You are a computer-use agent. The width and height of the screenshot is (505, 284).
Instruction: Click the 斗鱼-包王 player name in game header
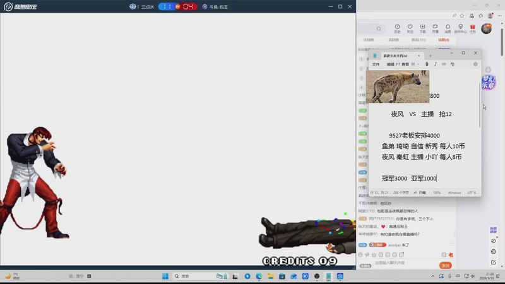tap(218, 7)
